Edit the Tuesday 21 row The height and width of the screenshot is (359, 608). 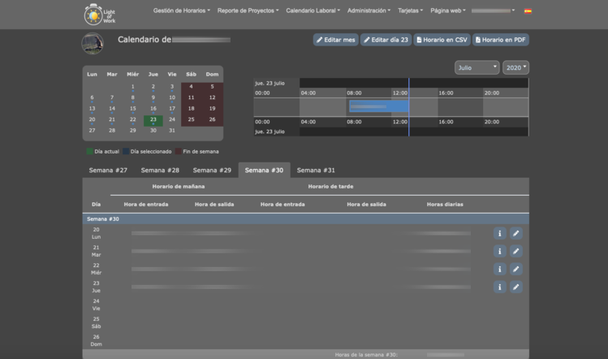coord(515,251)
